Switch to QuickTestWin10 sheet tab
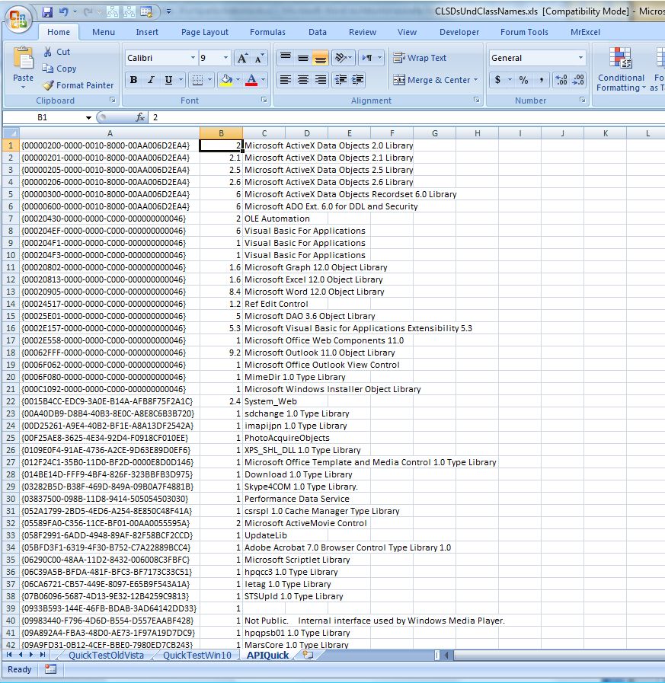 (x=197, y=655)
